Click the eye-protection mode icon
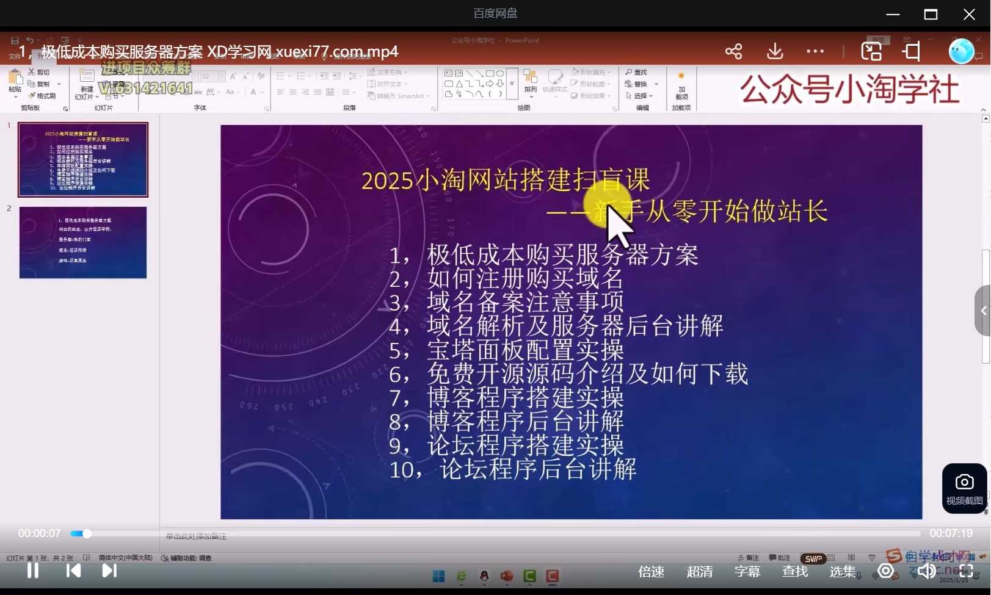The height and width of the screenshot is (595, 991). point(885,571)
